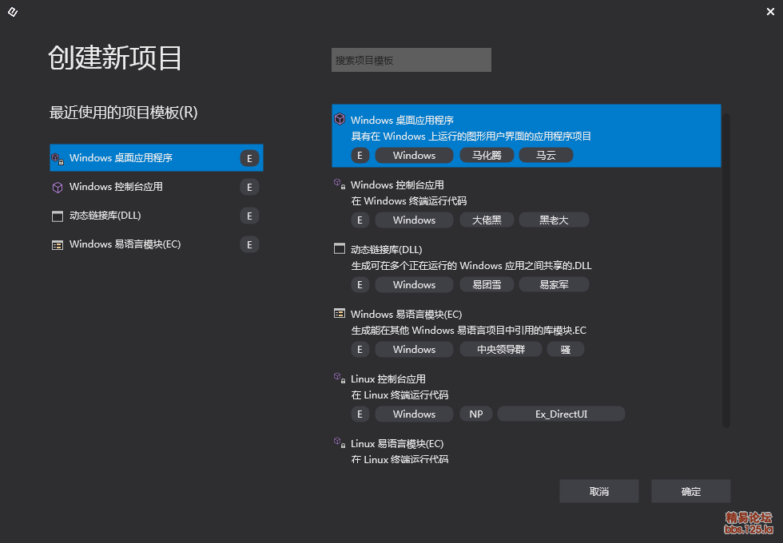Click the module icon of recent Windows 易语言模块(EC)

(58, 245)
